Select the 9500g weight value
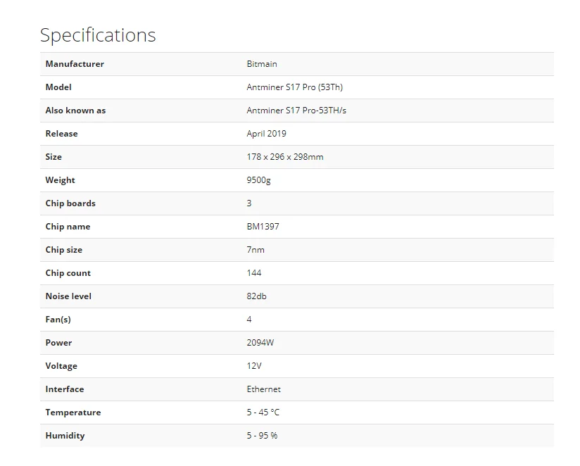This screenshot has width=580, height=466. coord(259,180)
